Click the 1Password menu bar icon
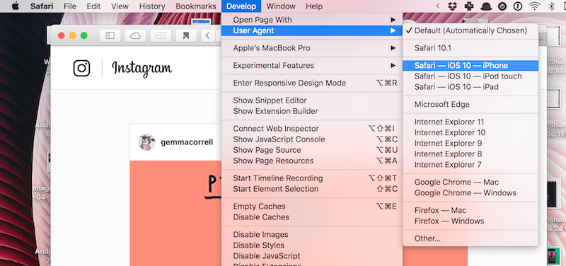 pyautogui.click(x=519, y=6)
